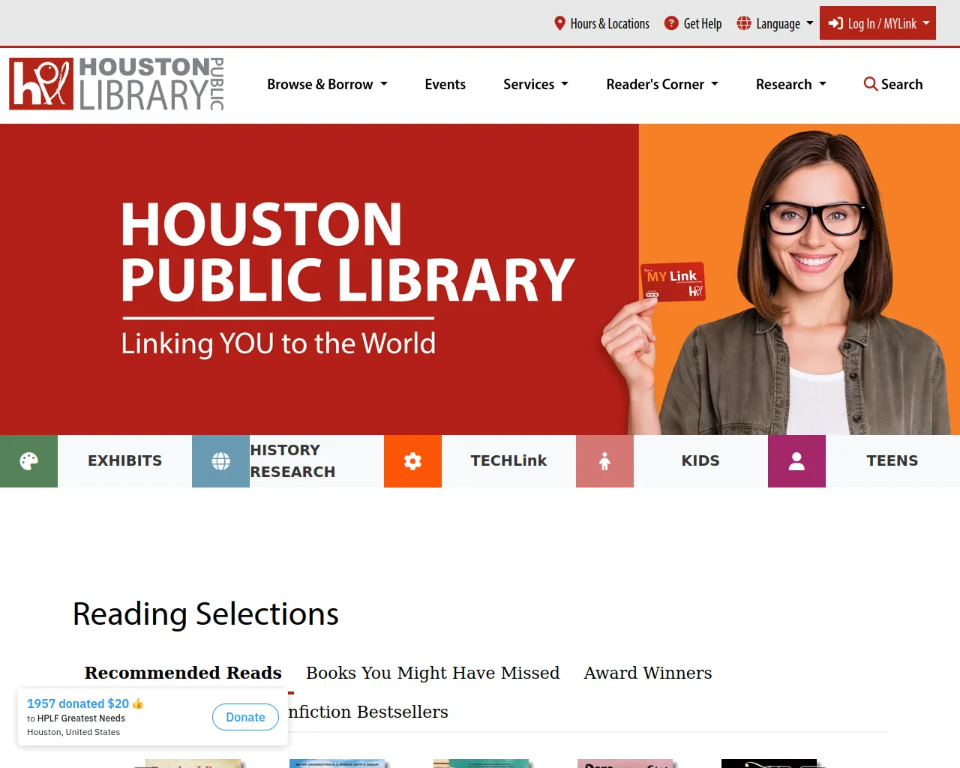
Task: Click the Exhibits palette icon
Action: (28, 461)
